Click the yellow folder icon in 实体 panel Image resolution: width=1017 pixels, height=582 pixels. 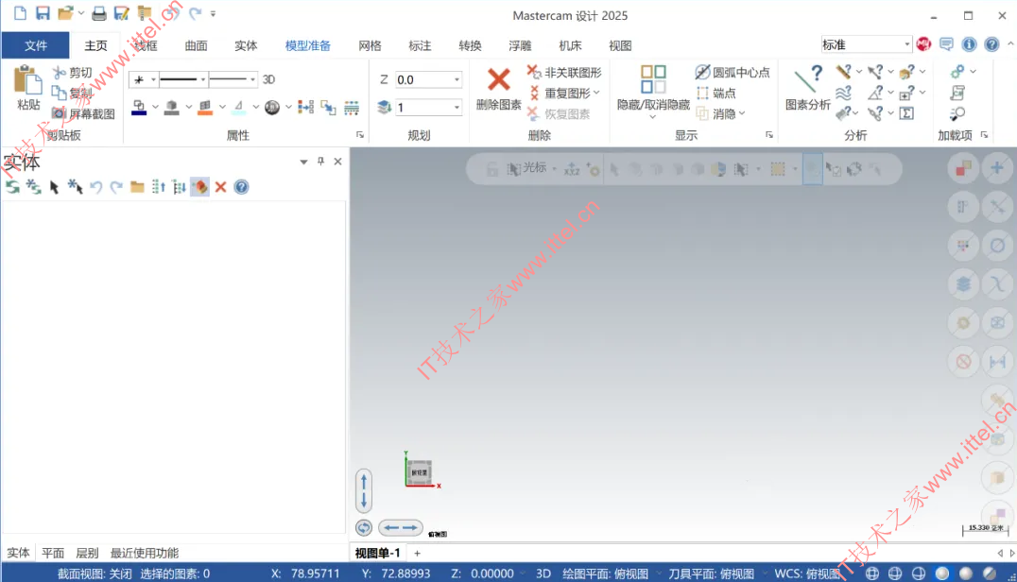coord(137,187)
